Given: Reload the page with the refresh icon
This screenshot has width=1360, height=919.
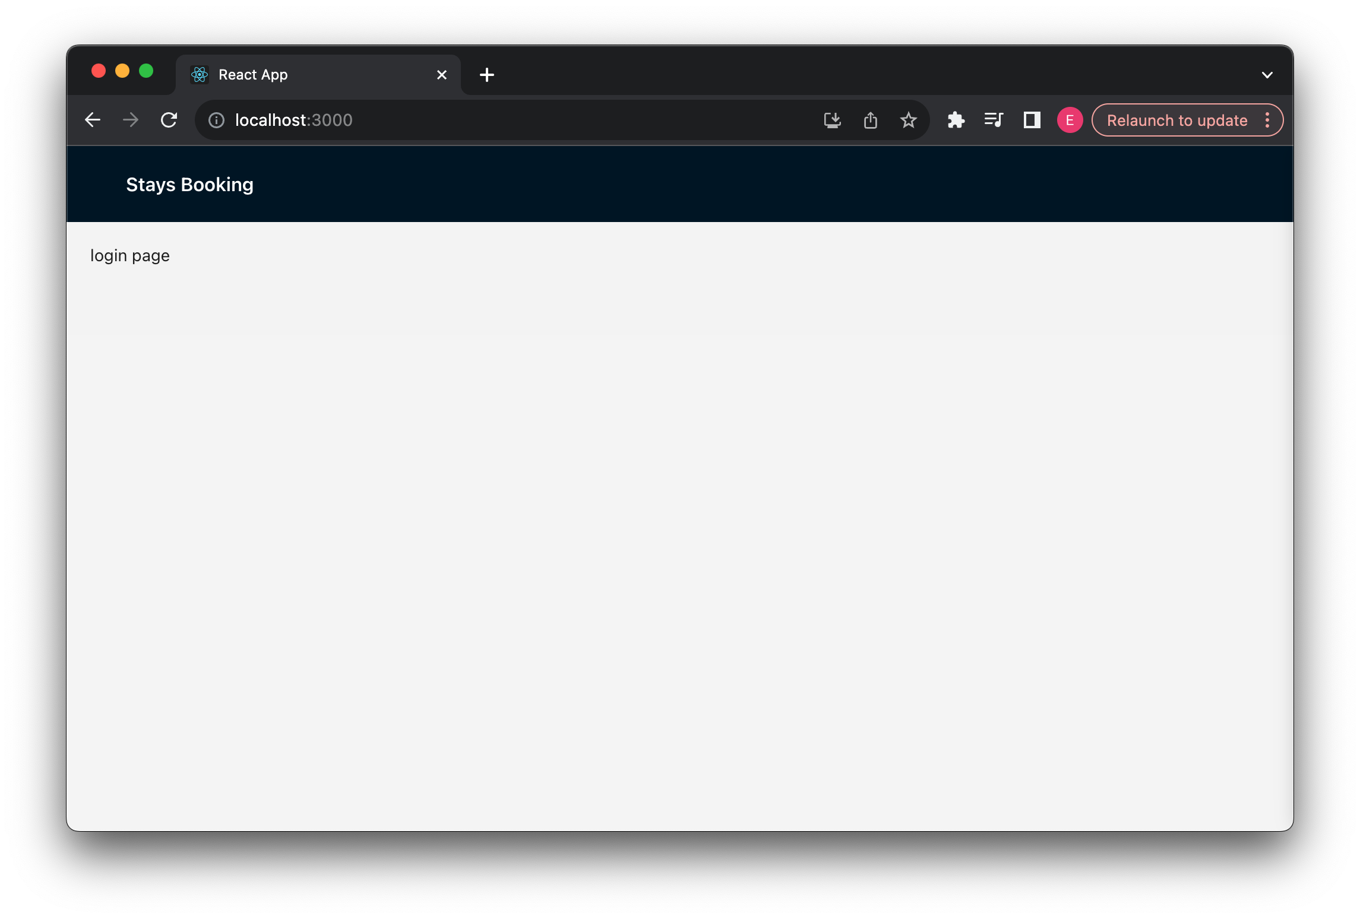Looking at the screenshot, I should [x=169, y=119].
